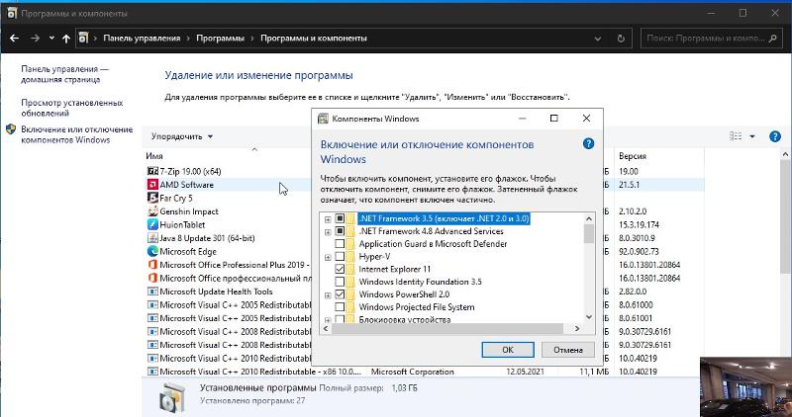Click the HuionTablet icon
The height and width of the screenshot is (417, 792).
[x=152, y=225]
